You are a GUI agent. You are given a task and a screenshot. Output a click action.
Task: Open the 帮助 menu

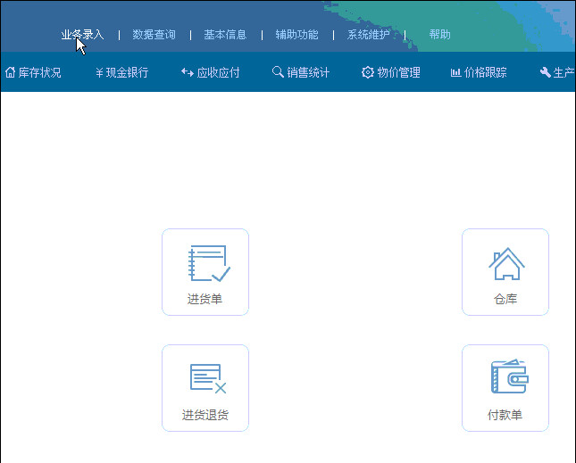[x=439, y=35]
